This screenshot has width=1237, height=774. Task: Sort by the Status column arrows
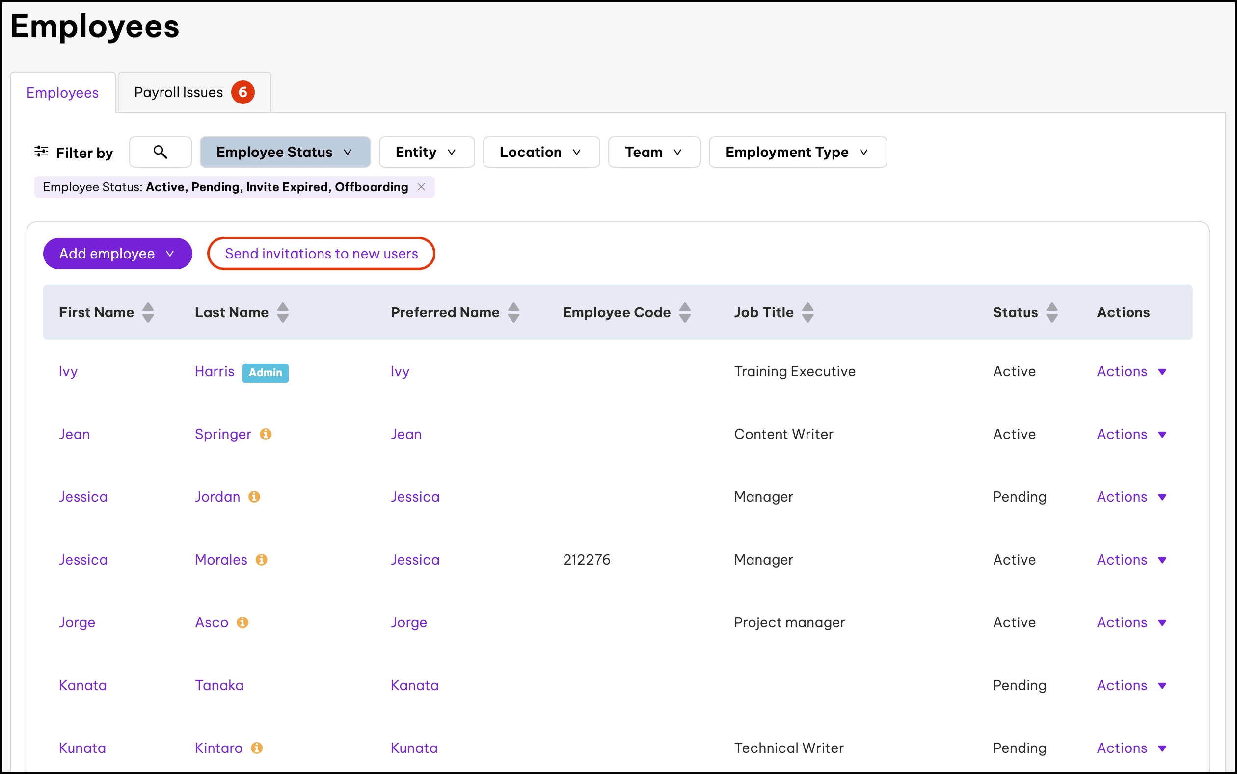click(x=1051, y=312)
